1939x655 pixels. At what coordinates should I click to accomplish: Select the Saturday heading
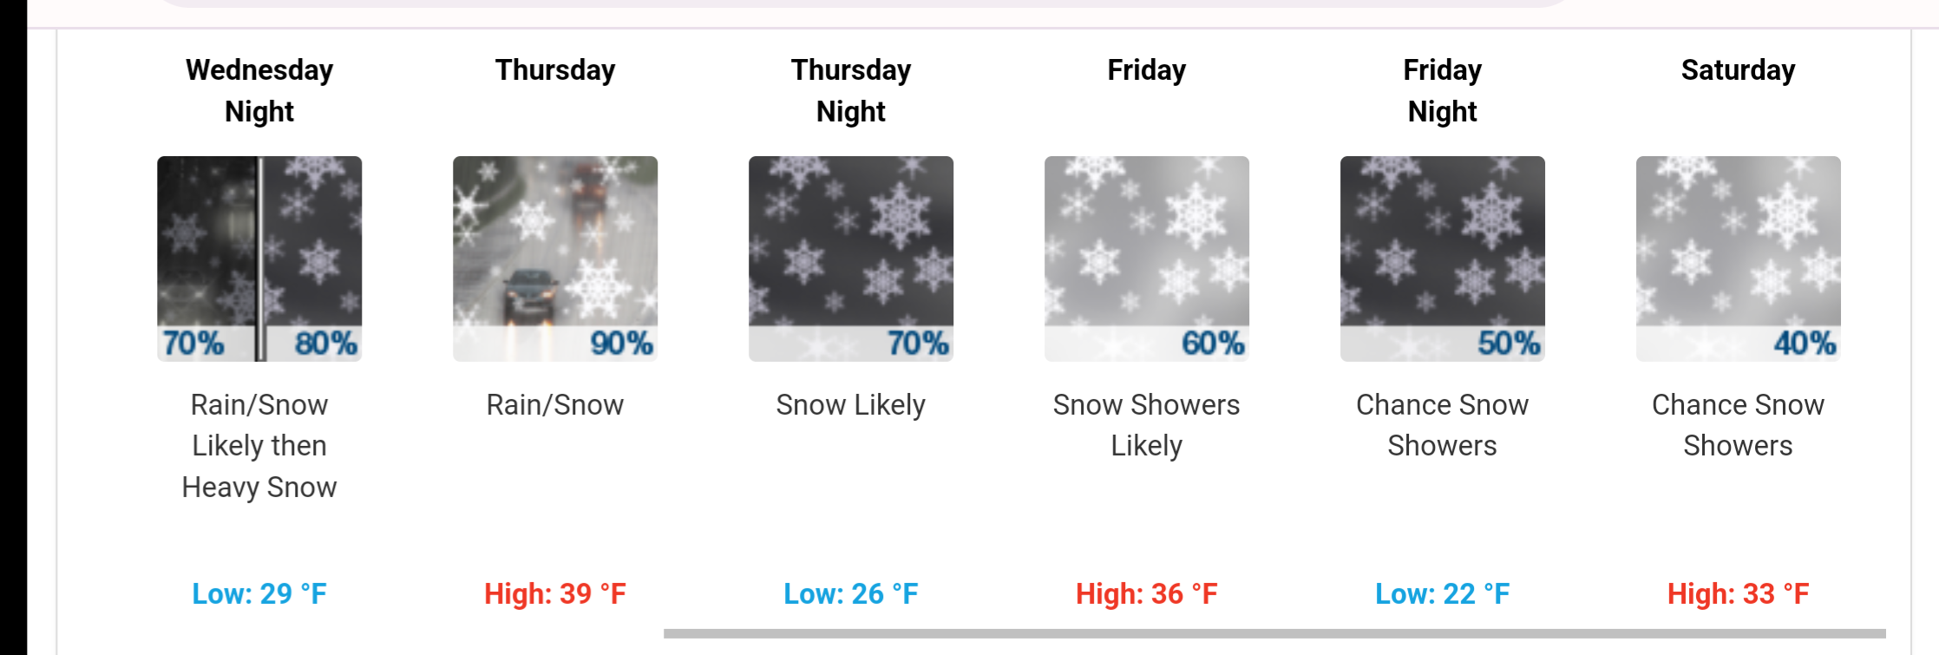click(1739, 69)
